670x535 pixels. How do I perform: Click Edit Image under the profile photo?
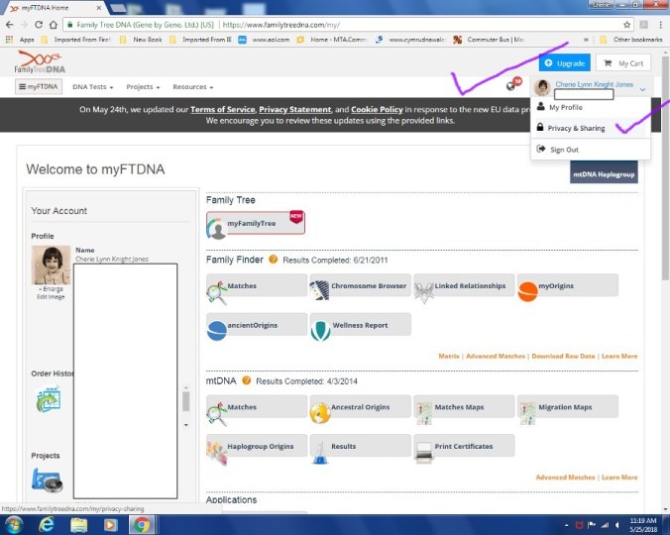coord(51,297)
